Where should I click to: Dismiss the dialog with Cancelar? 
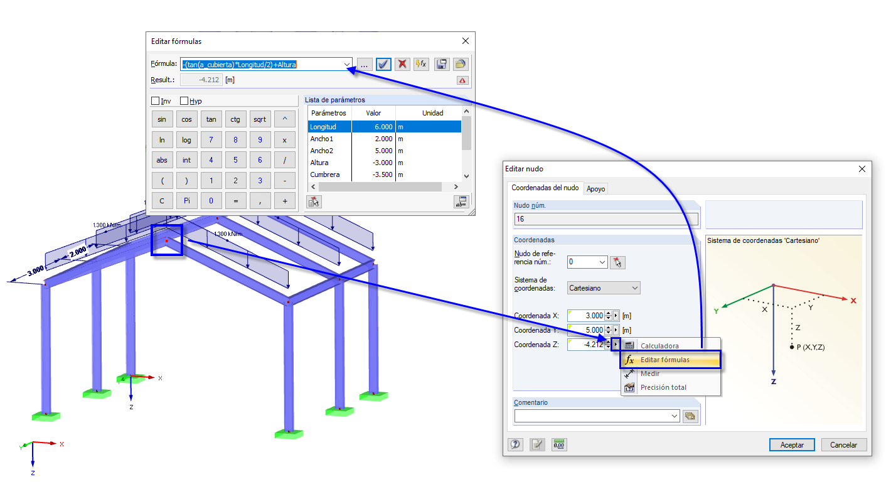coord(843,444)
